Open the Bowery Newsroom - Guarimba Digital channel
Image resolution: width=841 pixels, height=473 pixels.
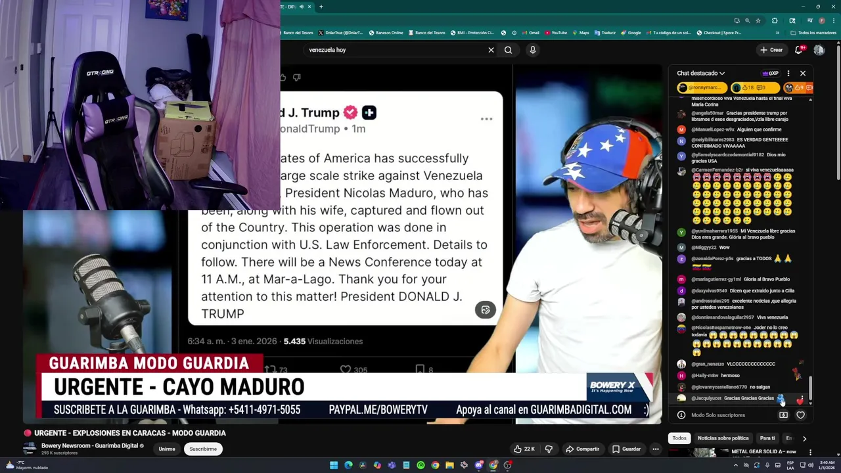[x=90, y=445]
